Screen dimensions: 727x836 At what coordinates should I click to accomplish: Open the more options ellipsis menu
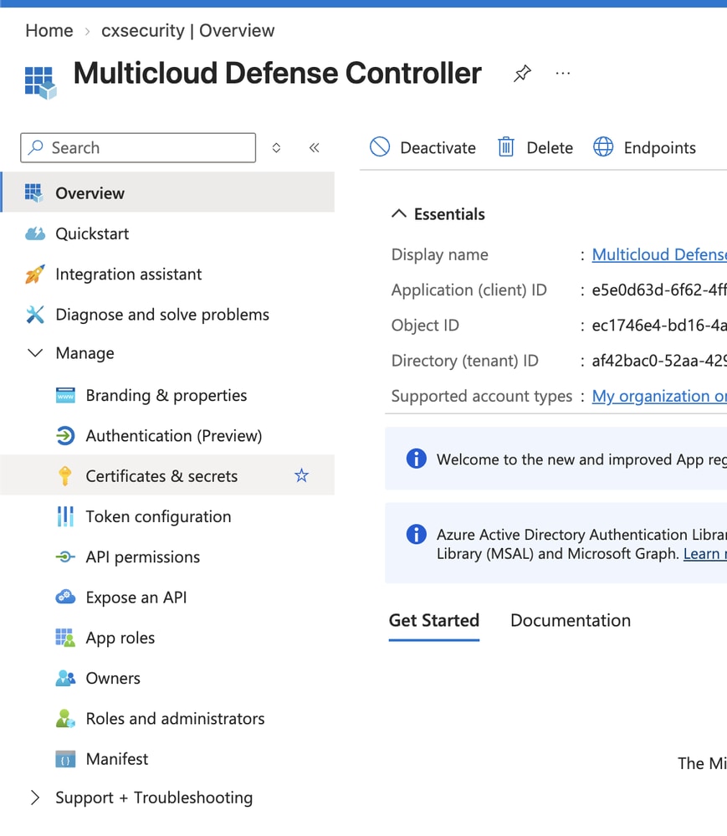[563, 73]
